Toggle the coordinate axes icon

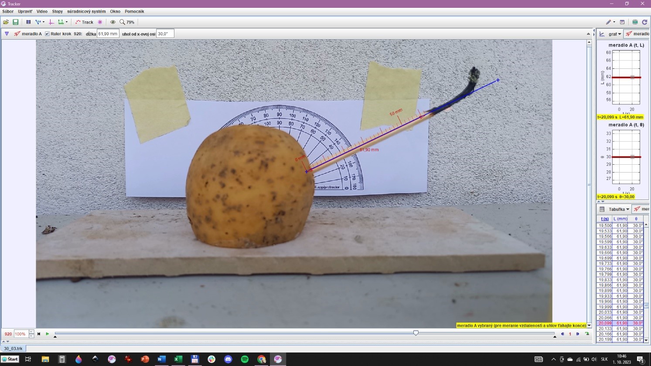point(51,22)
